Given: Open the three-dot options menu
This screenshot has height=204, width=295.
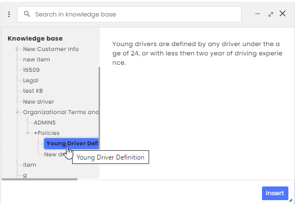Looking at the screenshot, I should click(x=9, y=14).
